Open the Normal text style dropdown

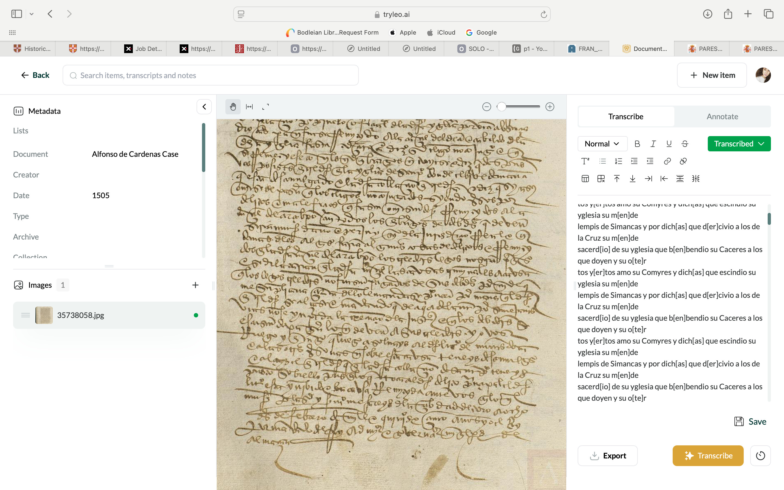(602, 143)
